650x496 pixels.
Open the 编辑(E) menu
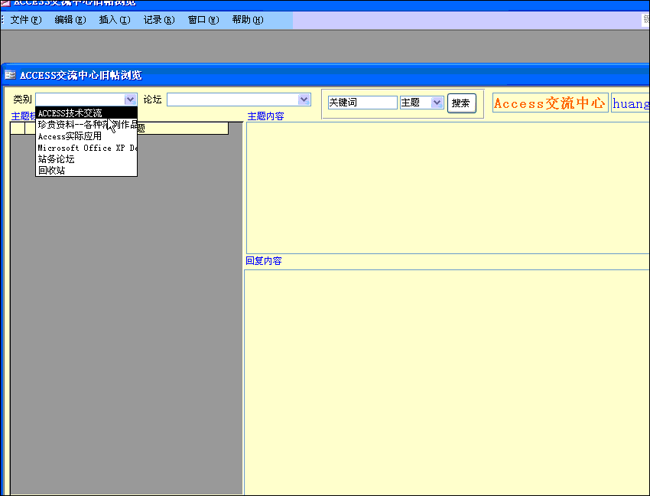pos(70,20)
